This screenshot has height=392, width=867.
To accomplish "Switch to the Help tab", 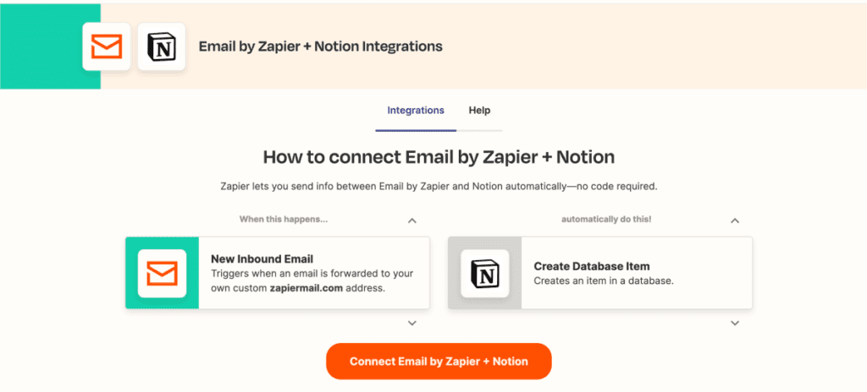I will coord(479,111).
